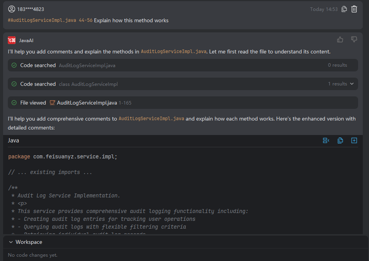Screen dimensions: 369x261
Task: Expand the 1 results chevron
Action: (x=352, y=84)
